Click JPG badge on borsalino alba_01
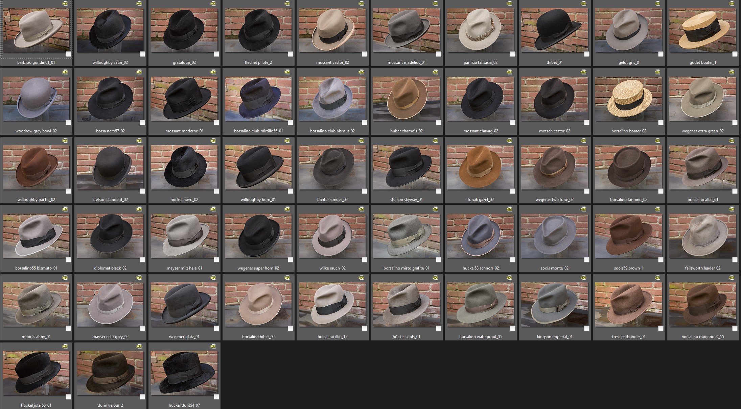Viewport: 741px width, 409px height. click(x=732, y=140)
